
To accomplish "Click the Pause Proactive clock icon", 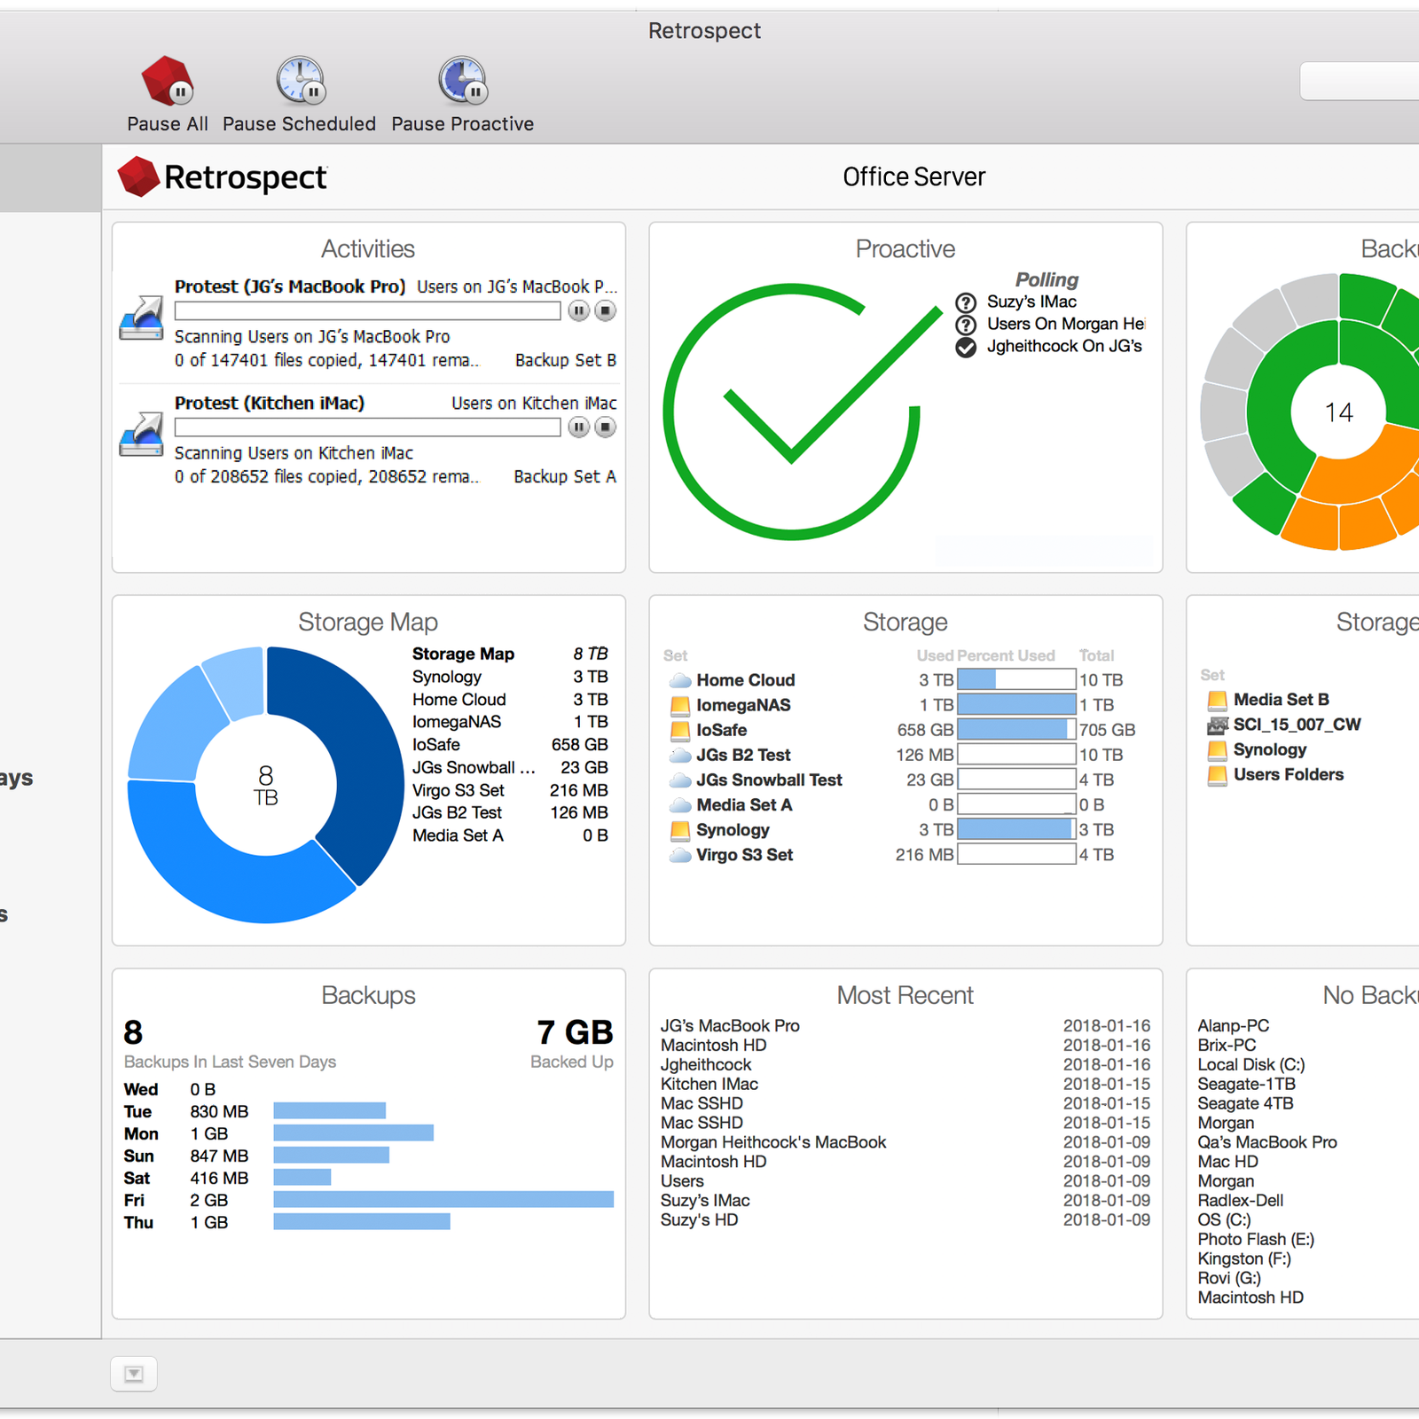I will (462, 80).
